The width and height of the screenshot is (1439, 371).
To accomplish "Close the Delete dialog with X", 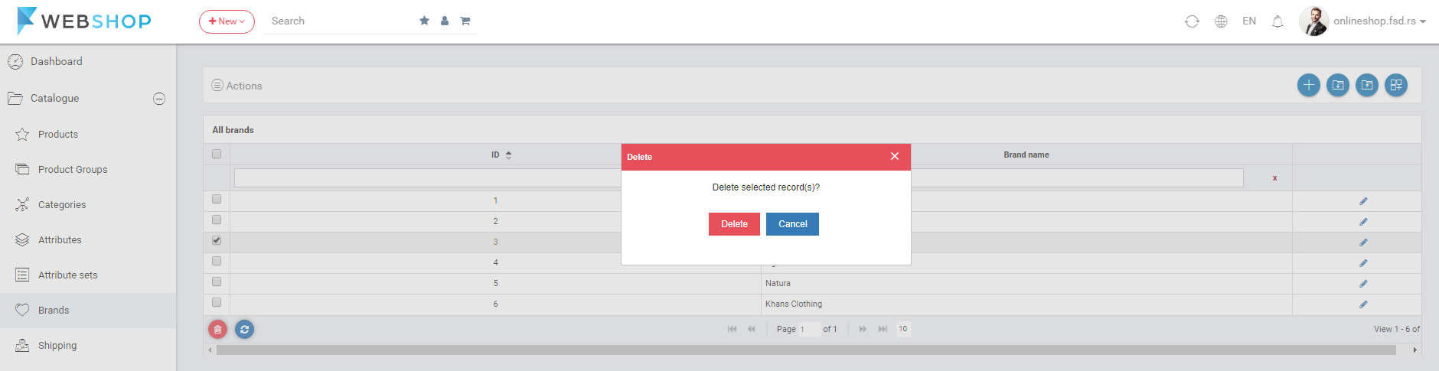I will (x=895, y=156).
